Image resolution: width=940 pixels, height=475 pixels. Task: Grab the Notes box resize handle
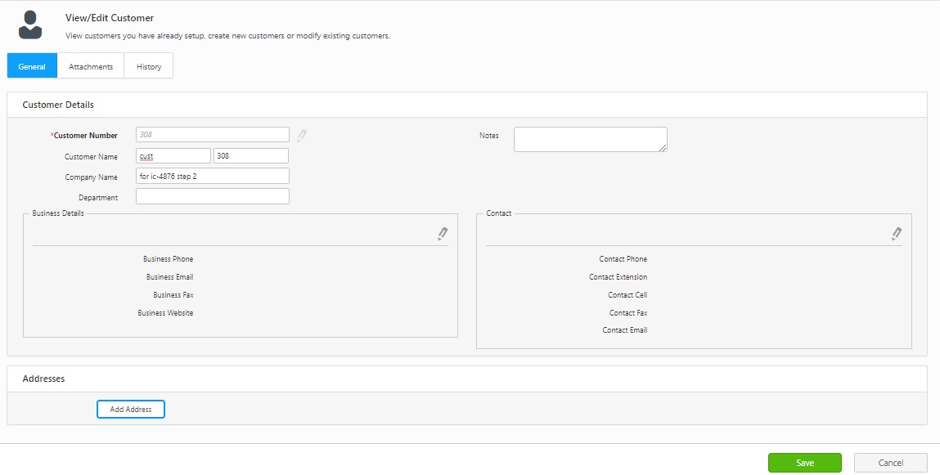[663, 148]
